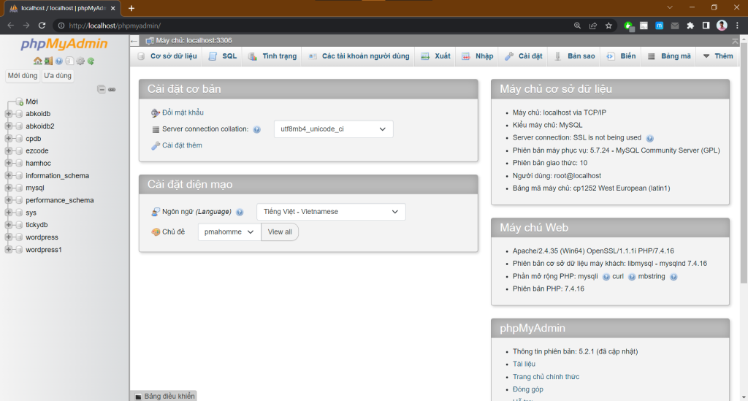Open the Chrome profile avatar
Image resolution: width=748 pixels, height=401 pixels.
coord(722,26)
